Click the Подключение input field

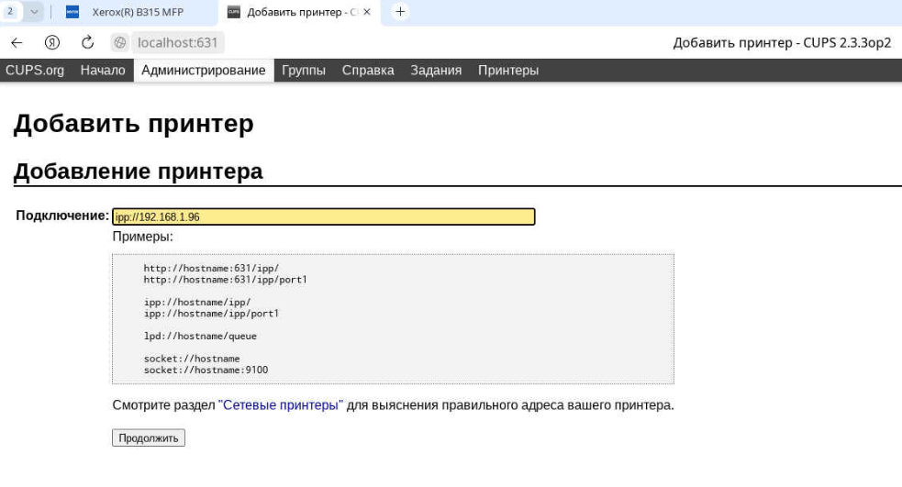pyautogui.click(x=324, y=216)
